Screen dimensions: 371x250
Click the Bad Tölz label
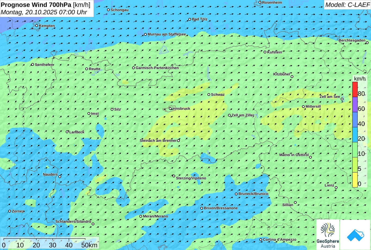coord(200,19)
